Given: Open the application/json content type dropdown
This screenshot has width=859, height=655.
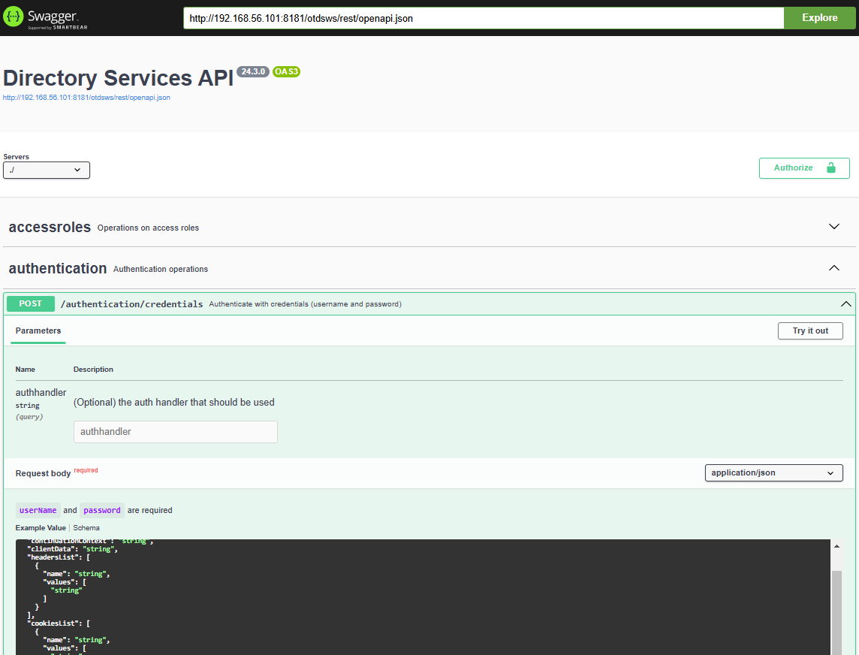Looking at the screenshot, I should (773, 473).
